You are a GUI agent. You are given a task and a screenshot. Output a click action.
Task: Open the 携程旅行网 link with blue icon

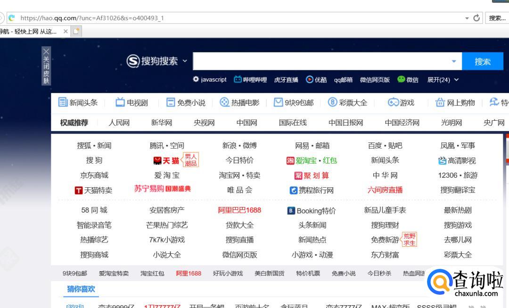(312, 190)
